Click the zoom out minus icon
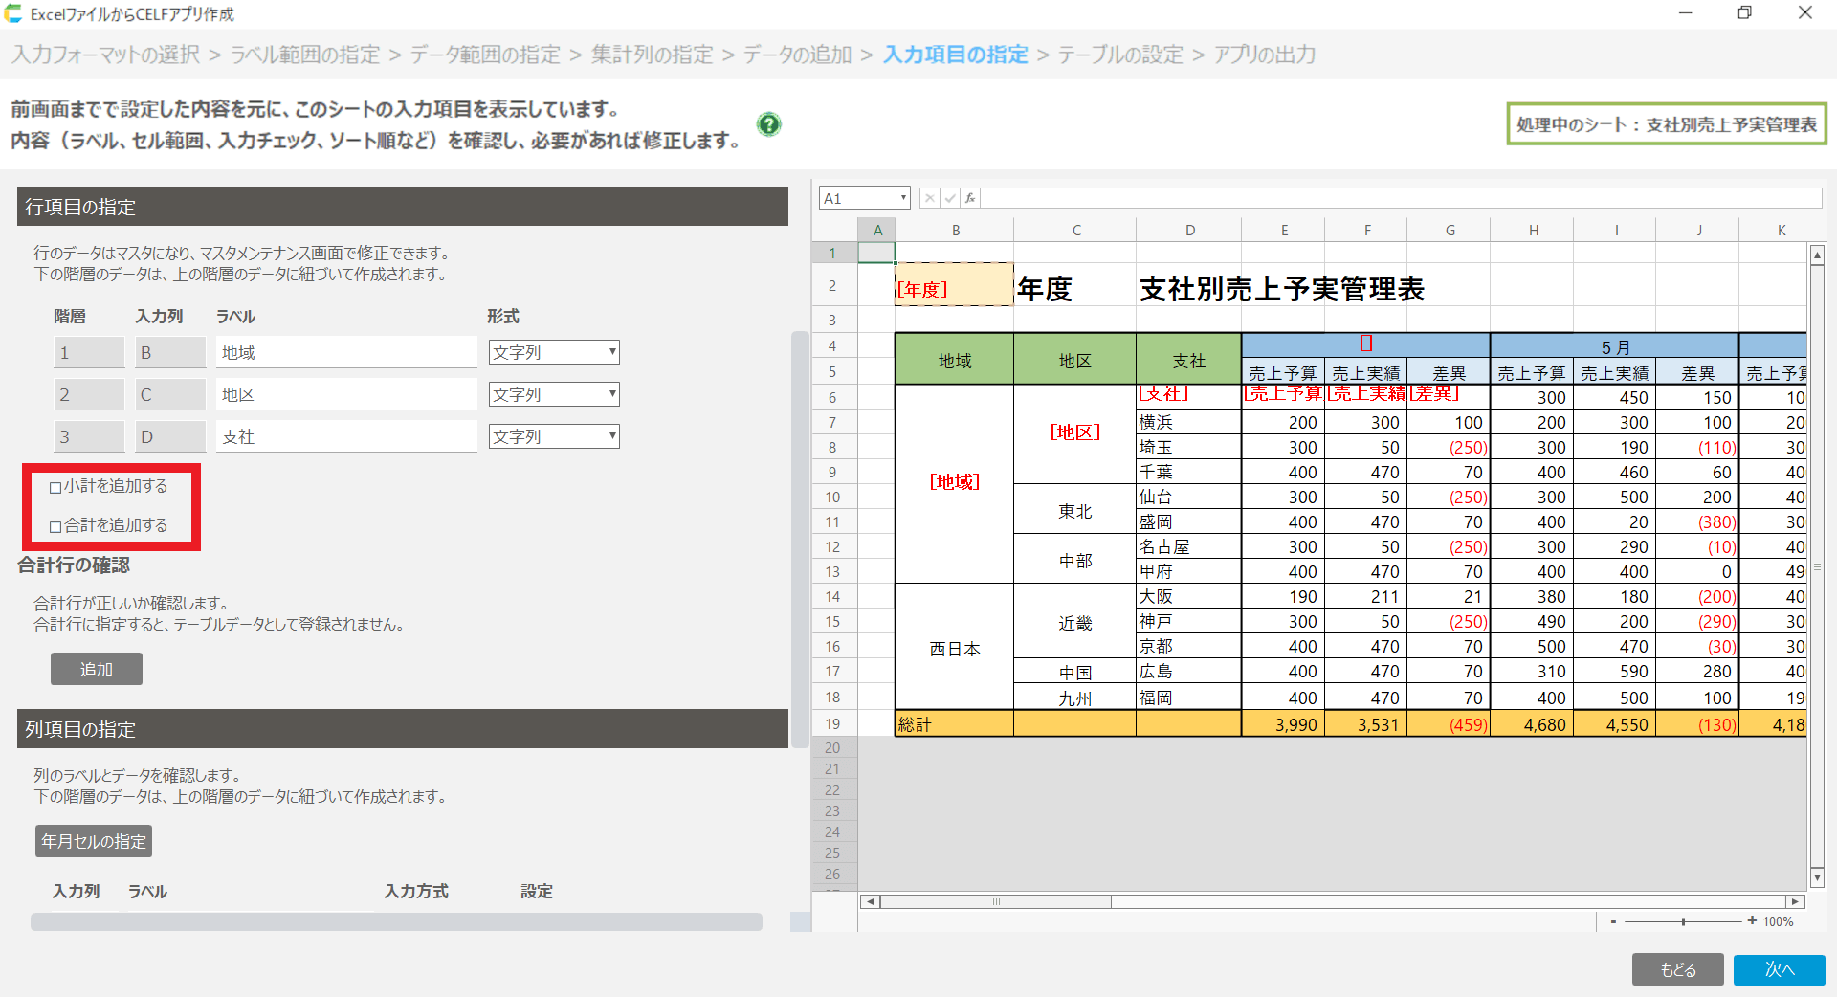Viewport: 1837px width, 997px height. click(1613, 921)
